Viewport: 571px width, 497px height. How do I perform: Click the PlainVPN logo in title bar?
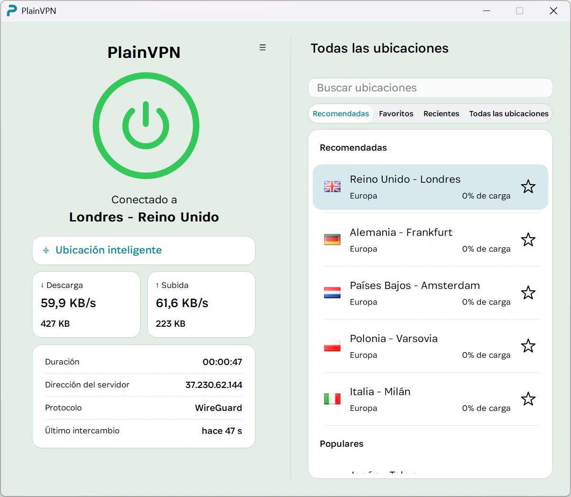(x=11, y=11)
